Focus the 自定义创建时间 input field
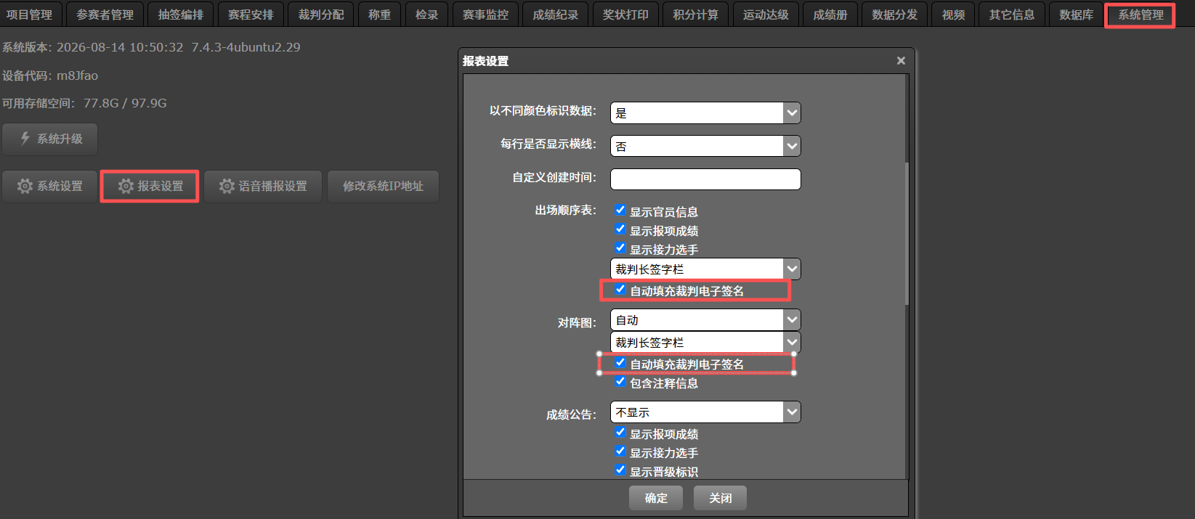 (705, 179)
